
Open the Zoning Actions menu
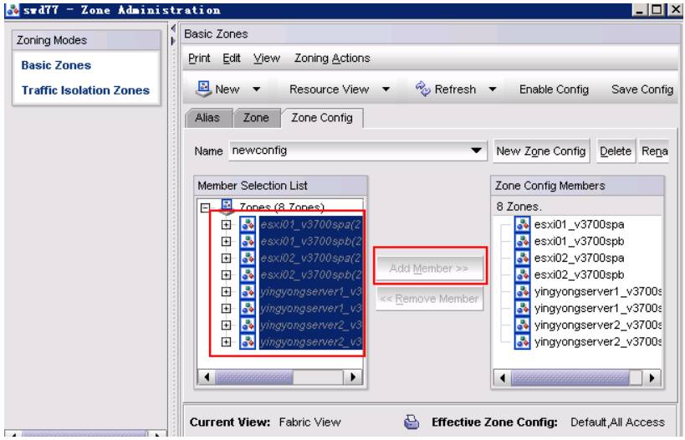point(332,58)
